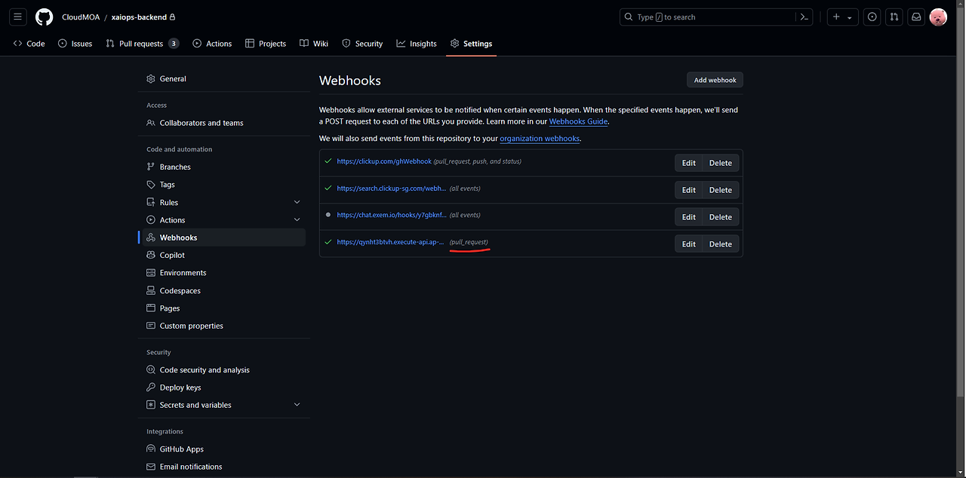Click the Add webhook button
The width and height of the screenshot is (966, 478).
point(715,80)
